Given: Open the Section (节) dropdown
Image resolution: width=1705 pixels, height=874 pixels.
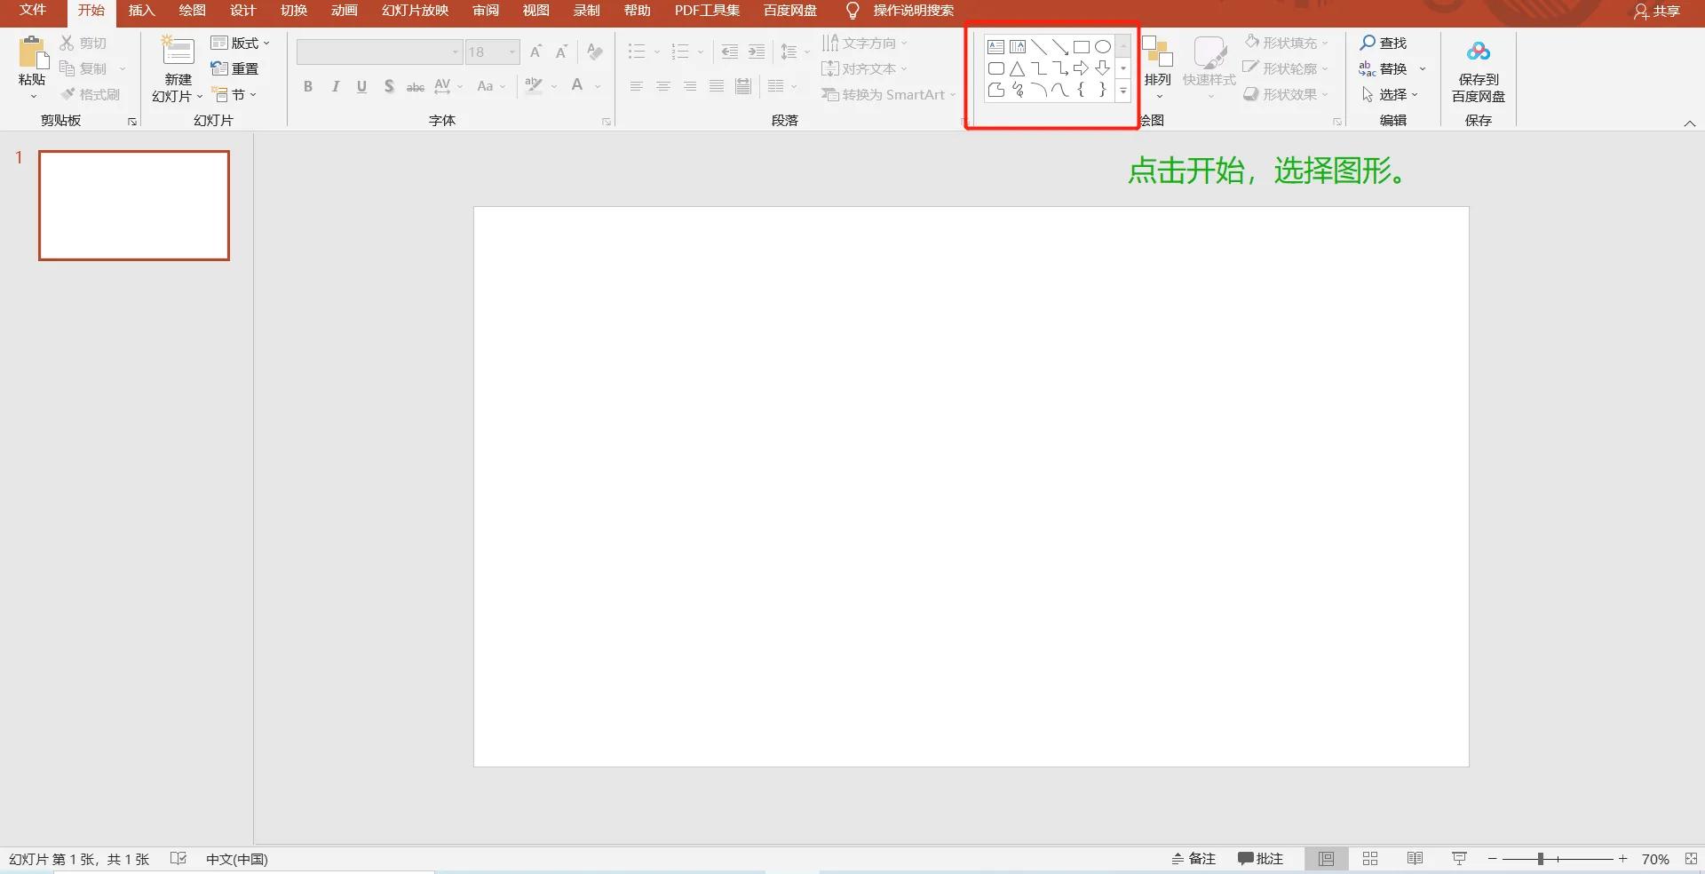Looking at the screenshot, I should [x=234, y=94].
